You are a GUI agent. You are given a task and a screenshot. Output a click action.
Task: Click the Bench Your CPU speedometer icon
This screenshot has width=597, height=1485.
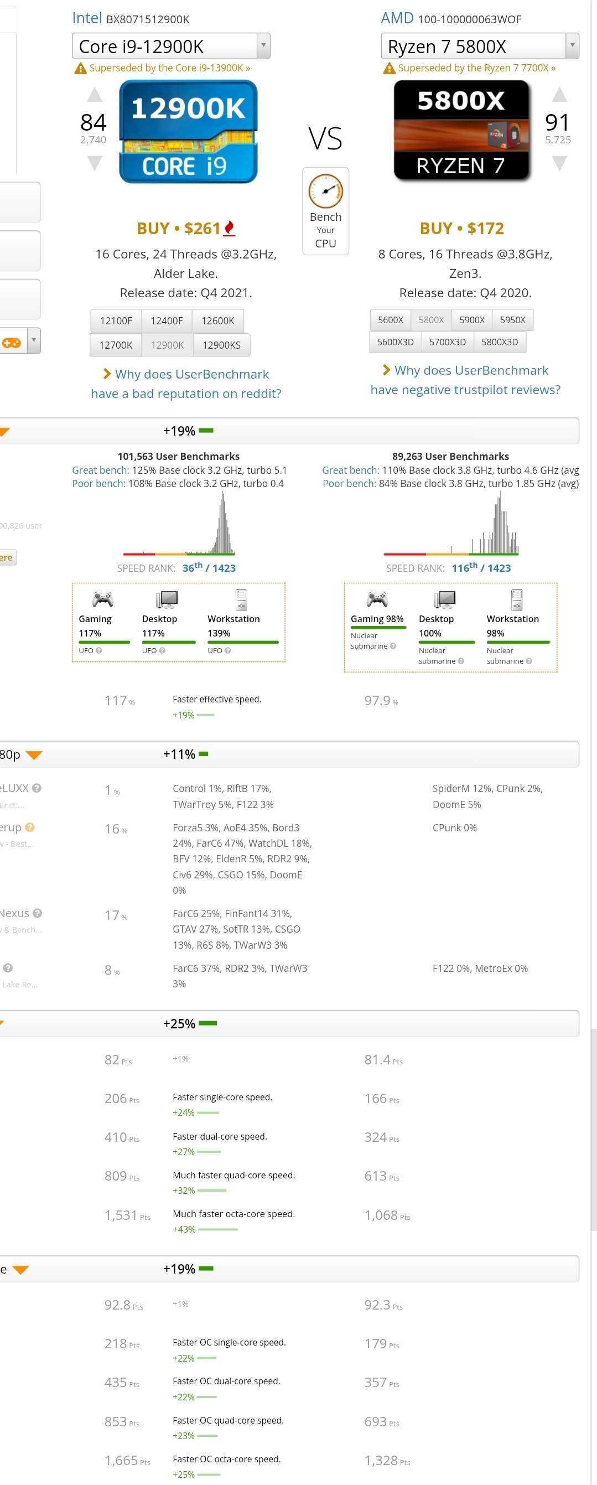click(x=325, y=191)
